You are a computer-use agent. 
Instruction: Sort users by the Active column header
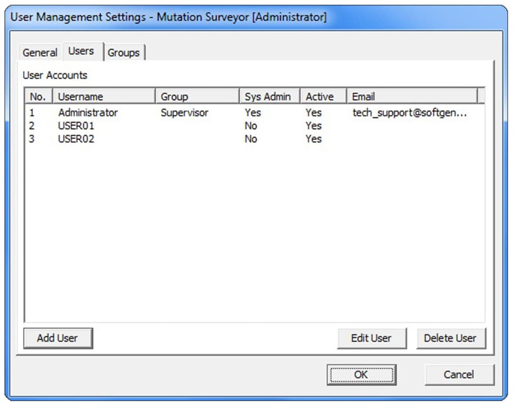click(322, 96)
